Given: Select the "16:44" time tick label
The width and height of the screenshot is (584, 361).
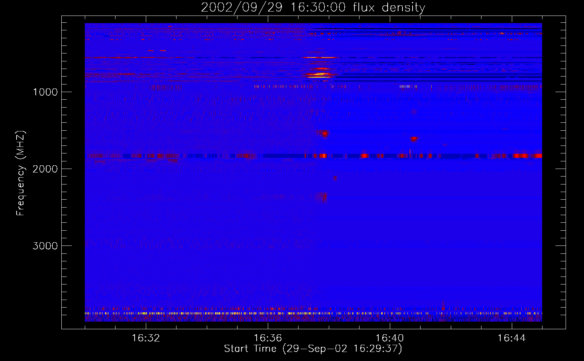Looking at the screenshot, I should point(511,338).
